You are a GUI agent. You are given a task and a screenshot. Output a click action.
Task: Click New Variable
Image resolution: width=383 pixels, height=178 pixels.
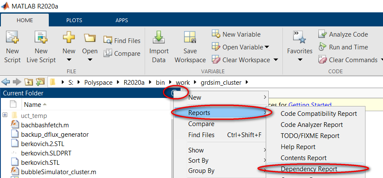(236, 34)
